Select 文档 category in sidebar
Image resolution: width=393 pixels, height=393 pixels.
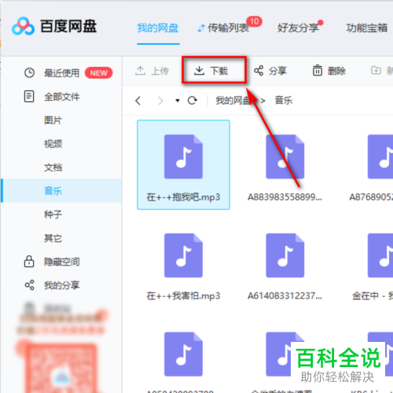[x=53, y=167]
